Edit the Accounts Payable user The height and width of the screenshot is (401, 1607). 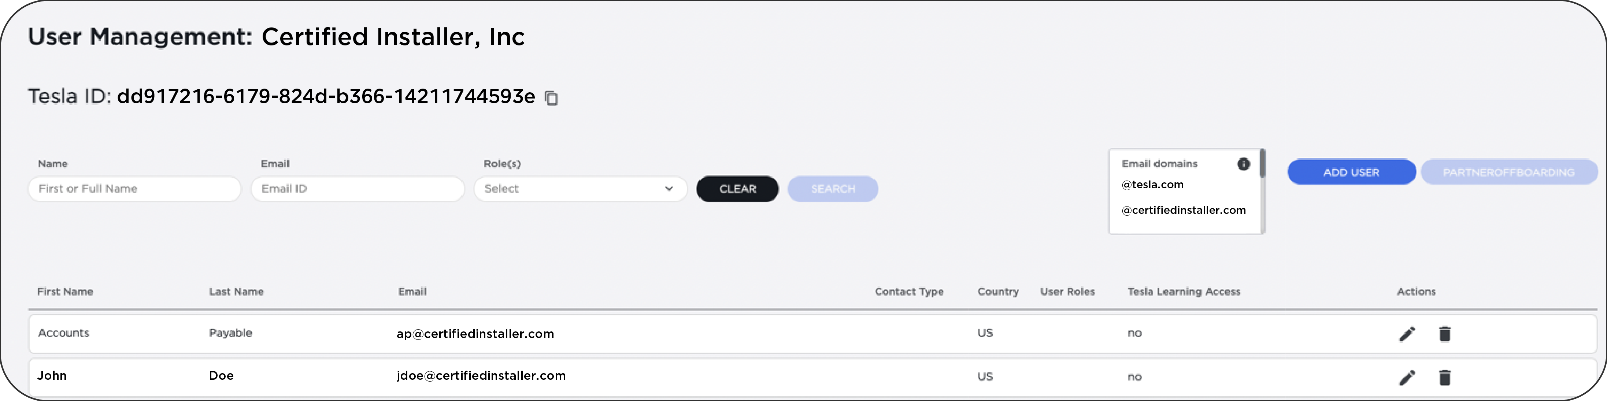1407,334
